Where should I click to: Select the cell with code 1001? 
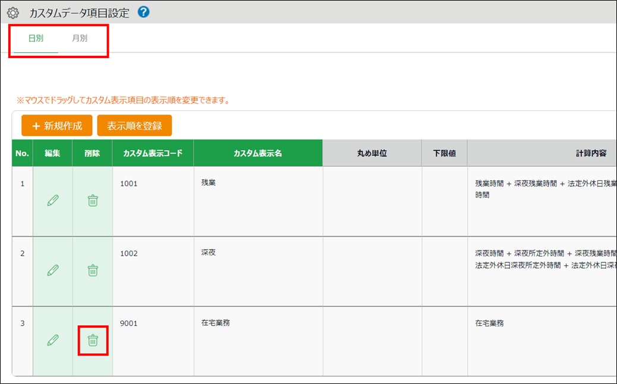coord(129,183)
